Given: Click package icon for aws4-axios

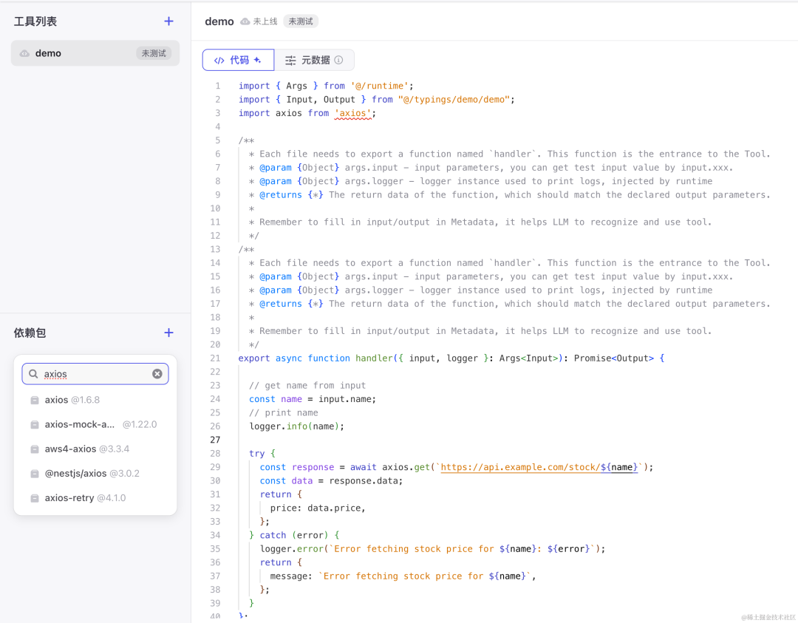Looking at the screenshot, I should pyautogui.click(x=35, y=449).
